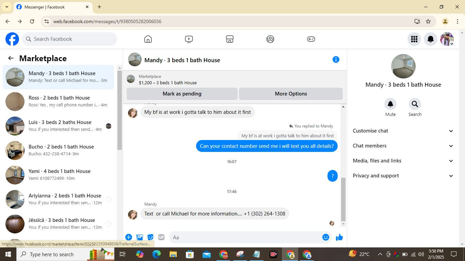Search in conversation magnifier icon

[x=415, y=104]
